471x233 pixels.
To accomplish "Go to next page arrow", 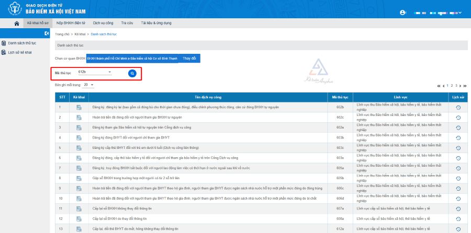I will (460, 86).
